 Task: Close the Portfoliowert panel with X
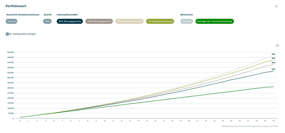(x=276, y=6)
